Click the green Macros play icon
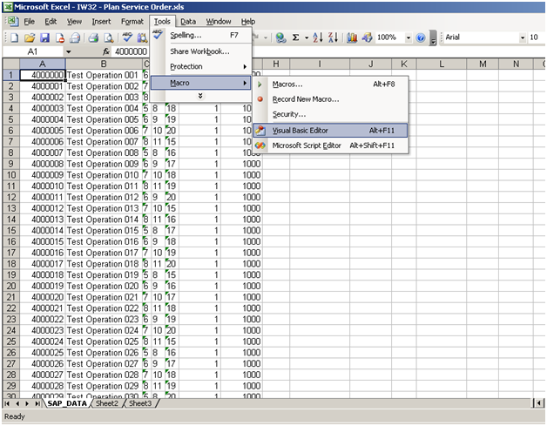The width and height of the screenshot is (547, 426). (260, 85)
